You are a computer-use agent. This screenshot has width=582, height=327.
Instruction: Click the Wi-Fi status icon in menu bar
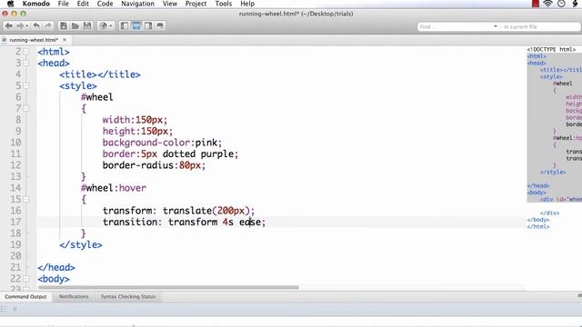point(547,4)
